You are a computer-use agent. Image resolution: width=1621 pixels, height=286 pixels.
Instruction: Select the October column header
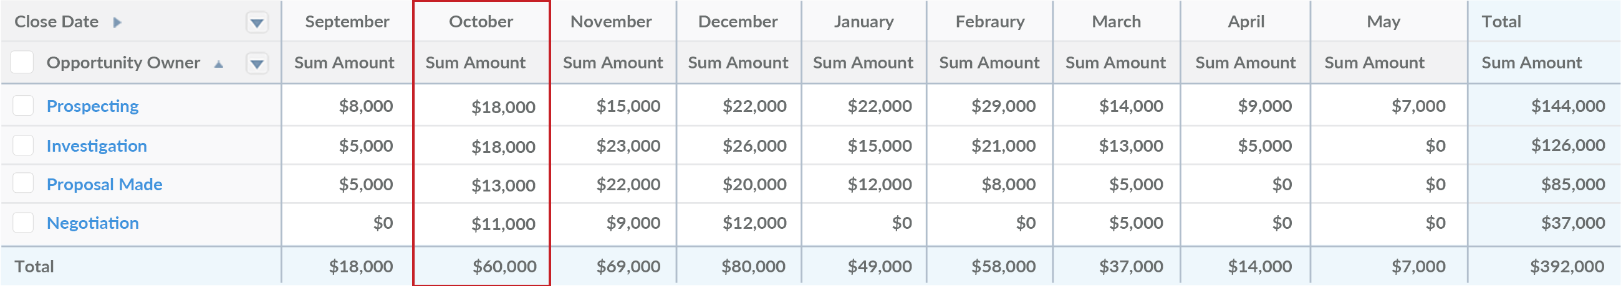(x=481, y=22)
